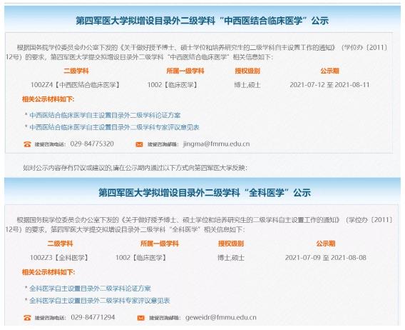Click 1002【临床医学】 in 全科医学 notice

tap(141, 258)
